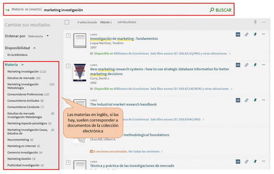Collapse the Disponibilidad filter section
The height and width of the screenshot is (174, 274).
(x=34, y=48)
